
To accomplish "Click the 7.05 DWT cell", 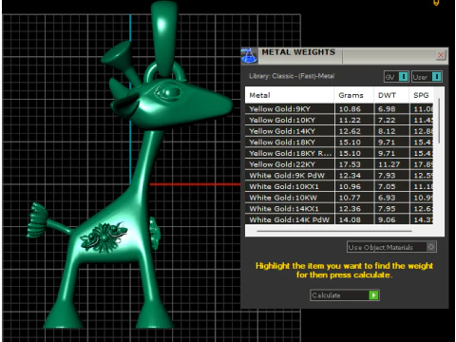I will click(391, 186).
